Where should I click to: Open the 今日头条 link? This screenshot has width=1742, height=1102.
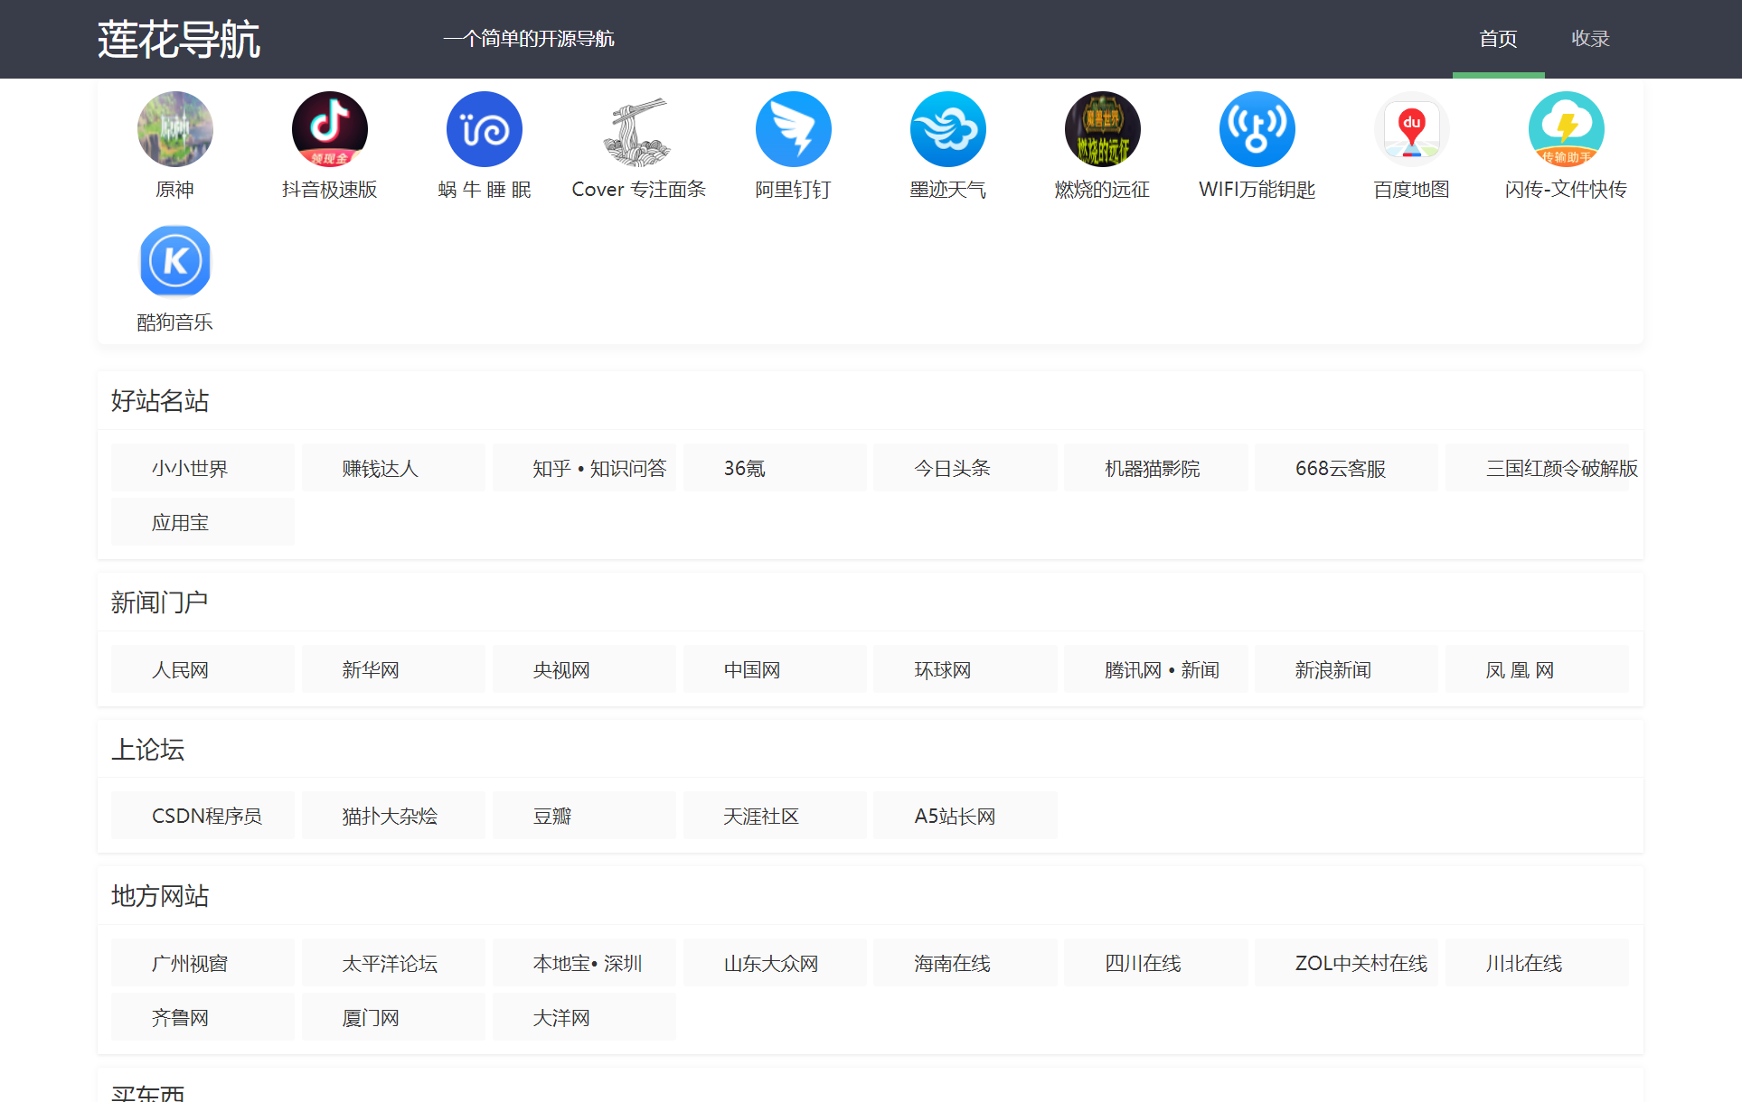[x=965, y=468]
